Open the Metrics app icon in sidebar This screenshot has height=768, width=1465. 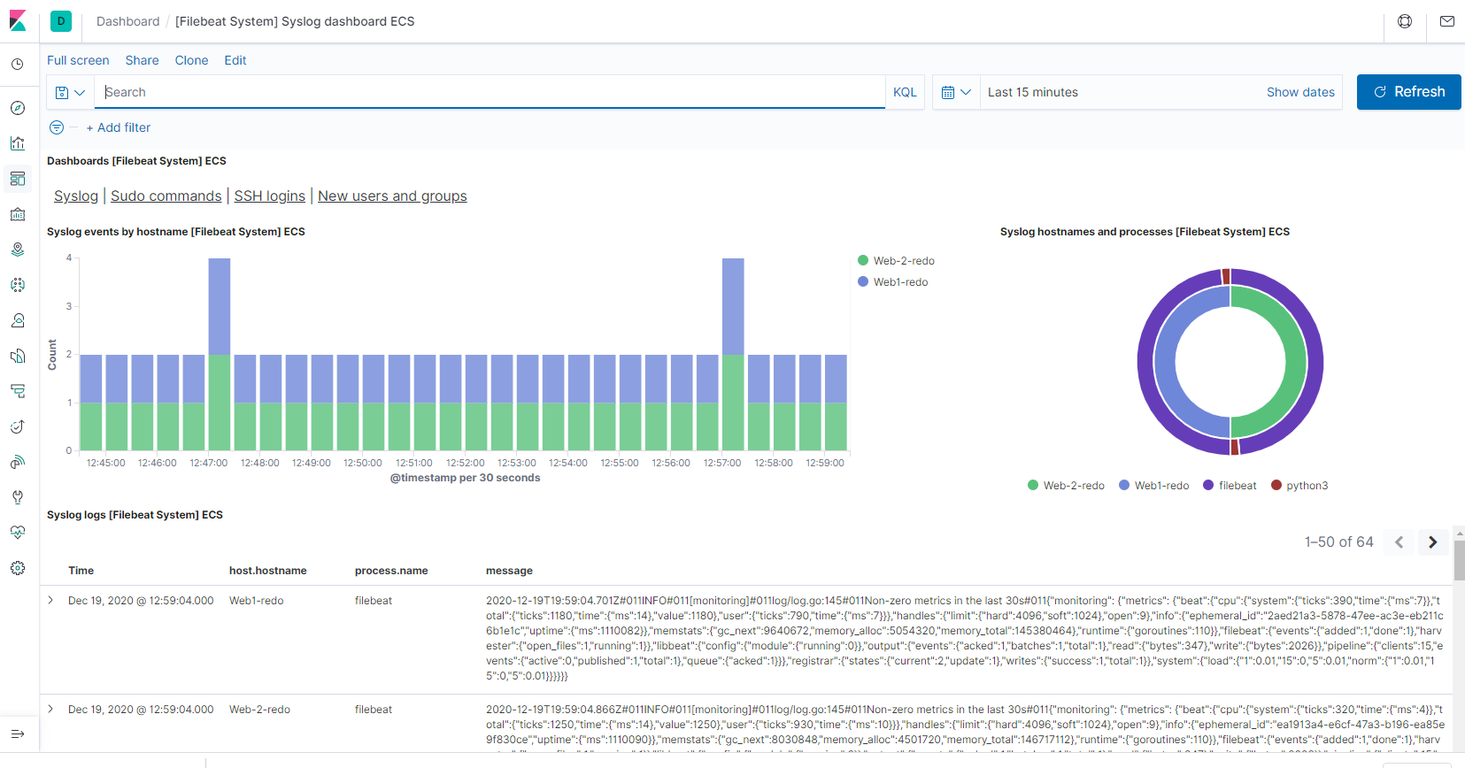tap(18, 320)
